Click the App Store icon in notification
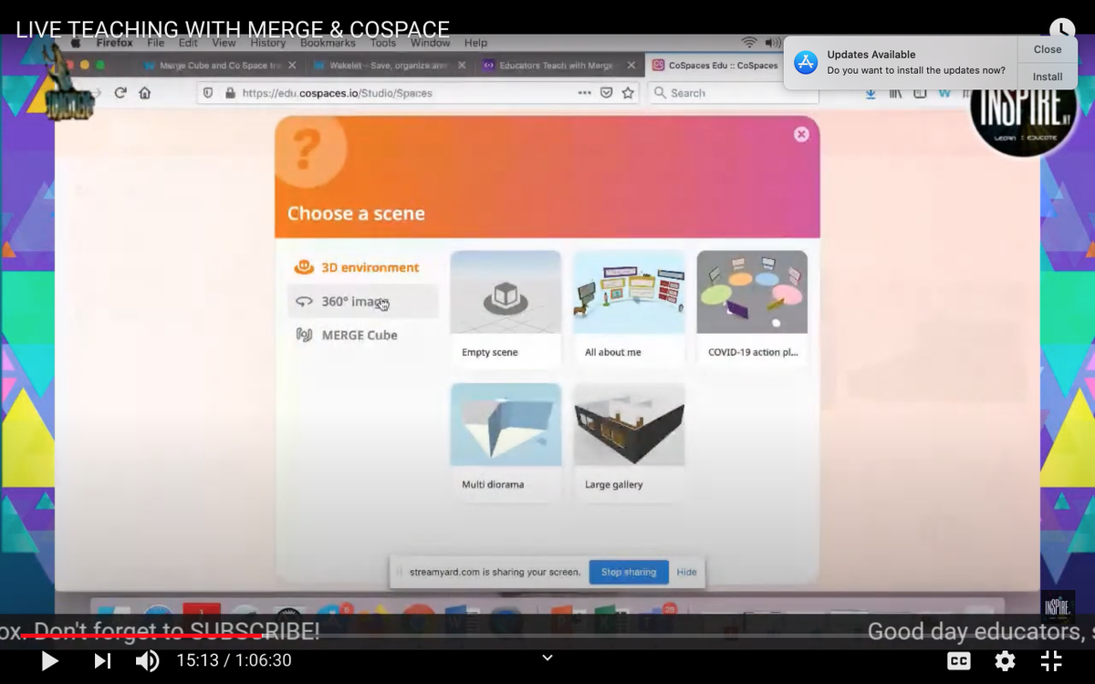 click(x=806, y=62)
